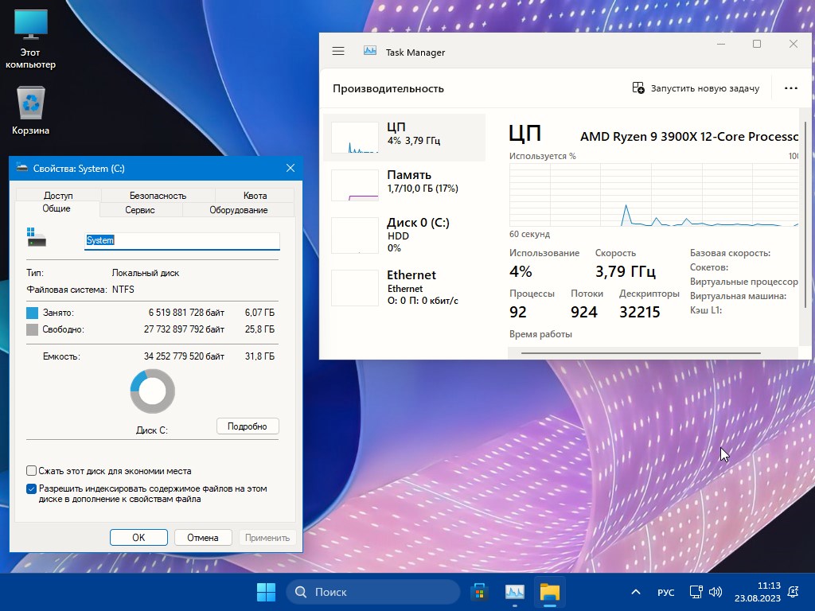Switch to the Оборудование tab
815x611 pixels.
point(239,210)
